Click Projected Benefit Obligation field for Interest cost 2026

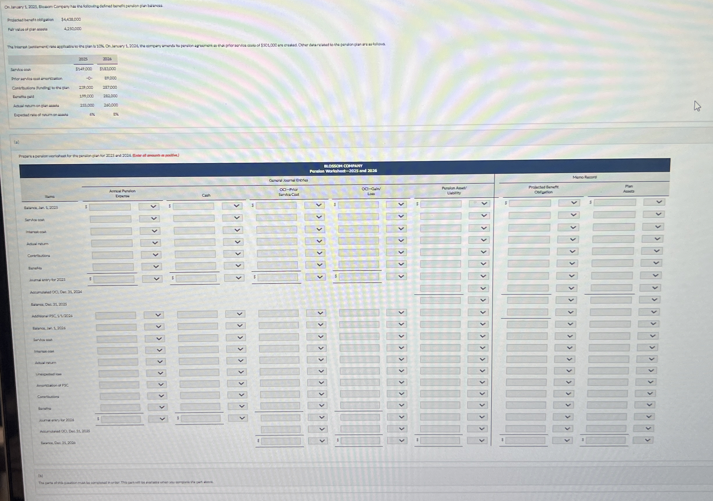(x=527, y=348)
